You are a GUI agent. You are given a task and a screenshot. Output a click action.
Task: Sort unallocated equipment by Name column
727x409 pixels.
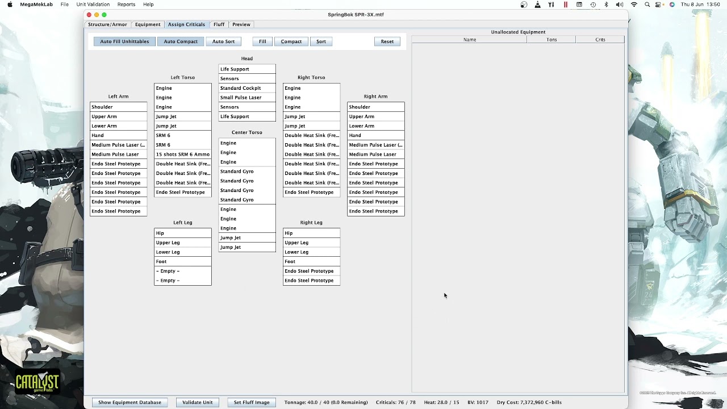(x=470, y=40)
